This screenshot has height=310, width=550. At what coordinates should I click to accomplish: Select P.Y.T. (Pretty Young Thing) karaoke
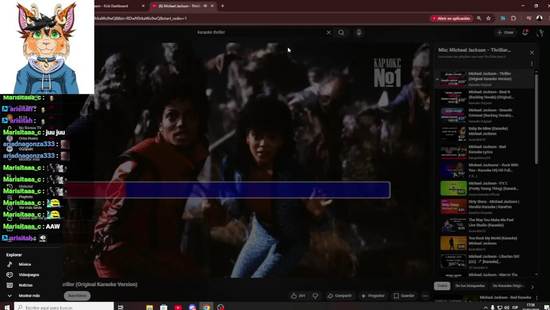pos(484,189)
